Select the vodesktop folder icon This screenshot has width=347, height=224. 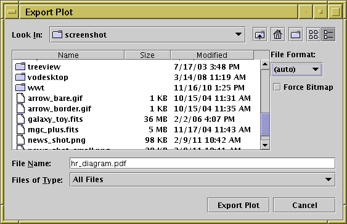pos(20,77)
